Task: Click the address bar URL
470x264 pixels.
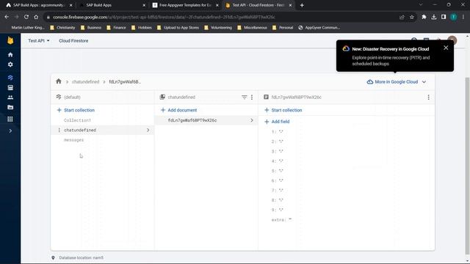Action: pyautogui.click(x=164, y=17)
